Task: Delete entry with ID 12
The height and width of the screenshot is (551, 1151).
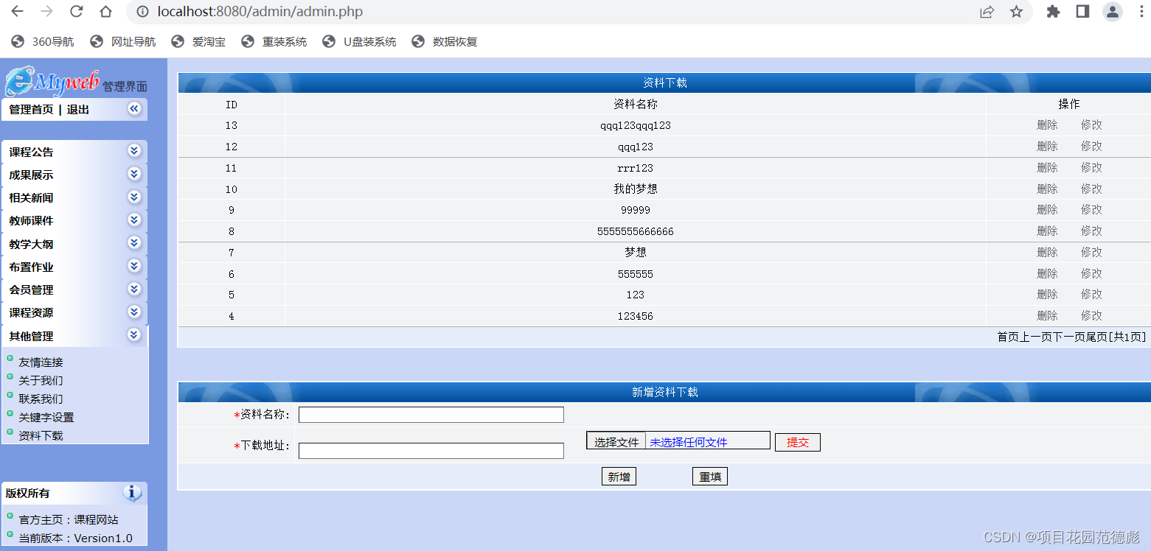Action: pos(1047,147)
